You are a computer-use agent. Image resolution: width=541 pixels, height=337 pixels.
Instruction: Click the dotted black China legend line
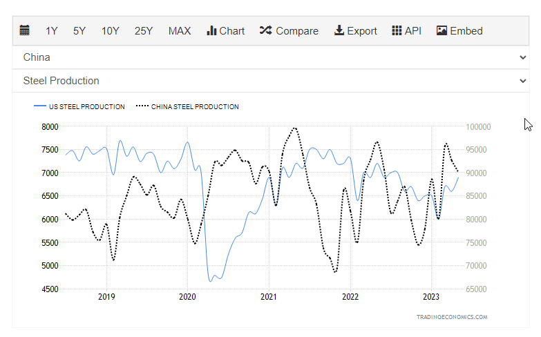coord(142,107)
